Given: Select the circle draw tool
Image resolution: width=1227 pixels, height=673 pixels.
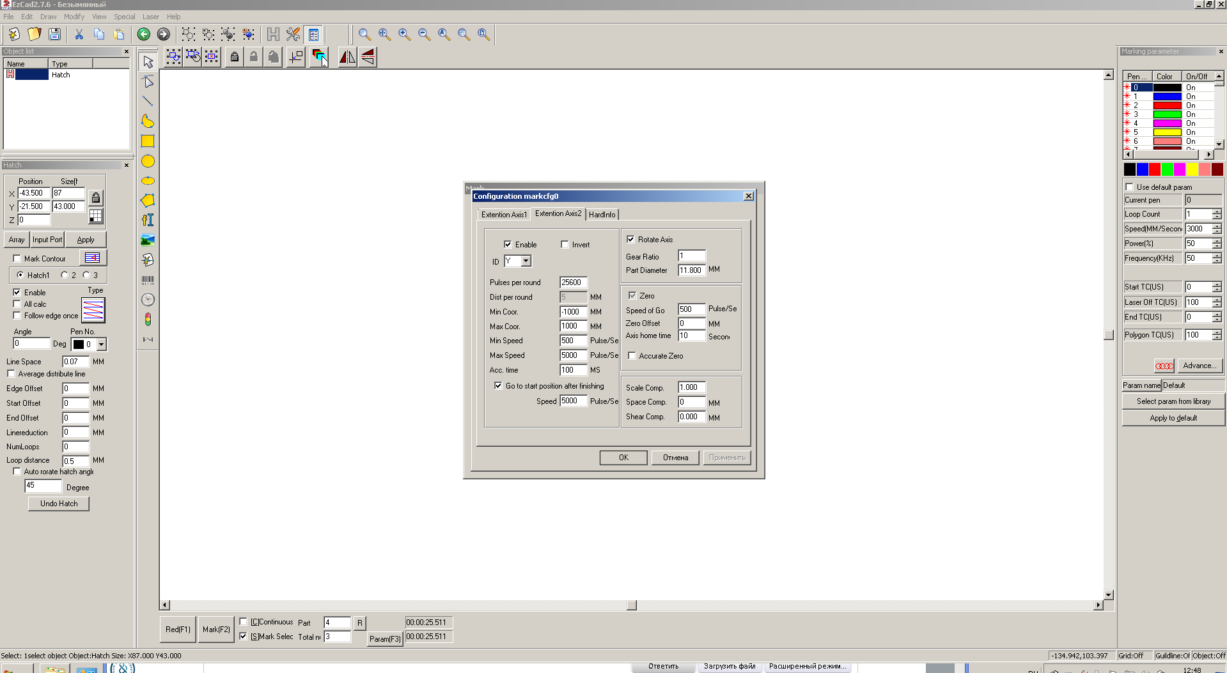Looking at the screenshot, I should (x=148, y=161).
